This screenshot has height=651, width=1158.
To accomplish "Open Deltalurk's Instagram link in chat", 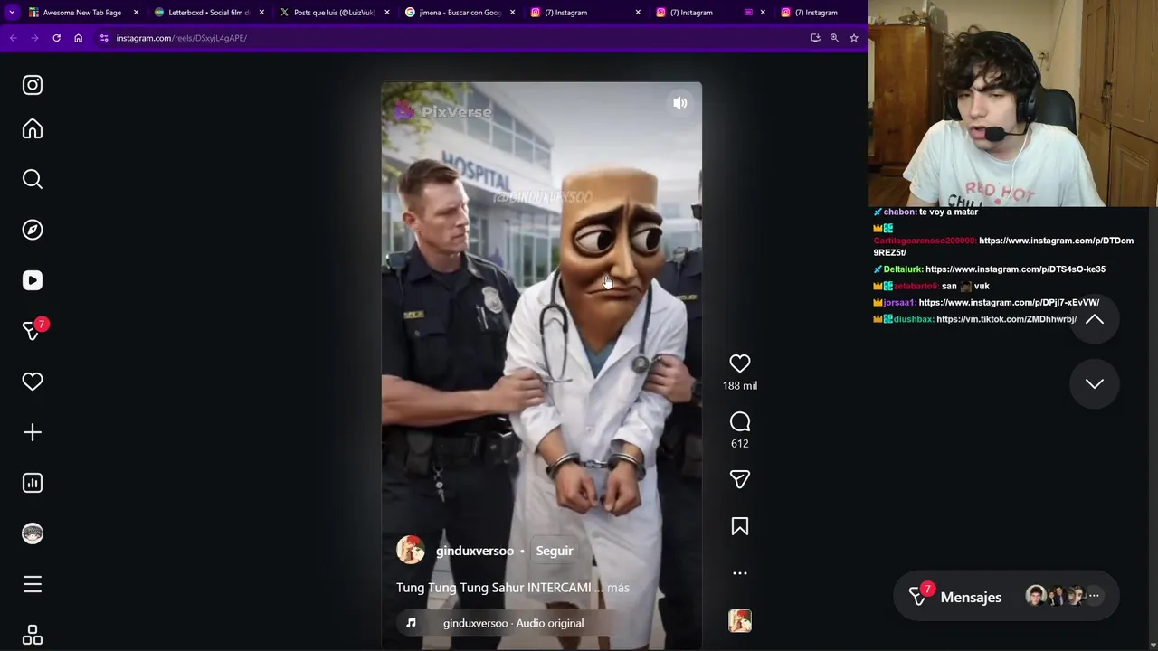I will [1015, 269].
